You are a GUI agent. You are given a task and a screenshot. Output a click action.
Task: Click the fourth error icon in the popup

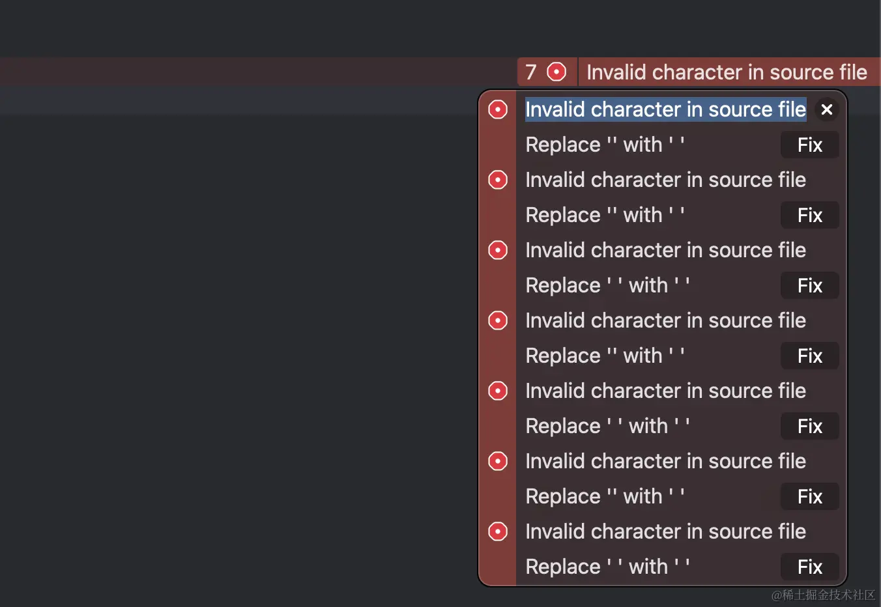[498, 320]
